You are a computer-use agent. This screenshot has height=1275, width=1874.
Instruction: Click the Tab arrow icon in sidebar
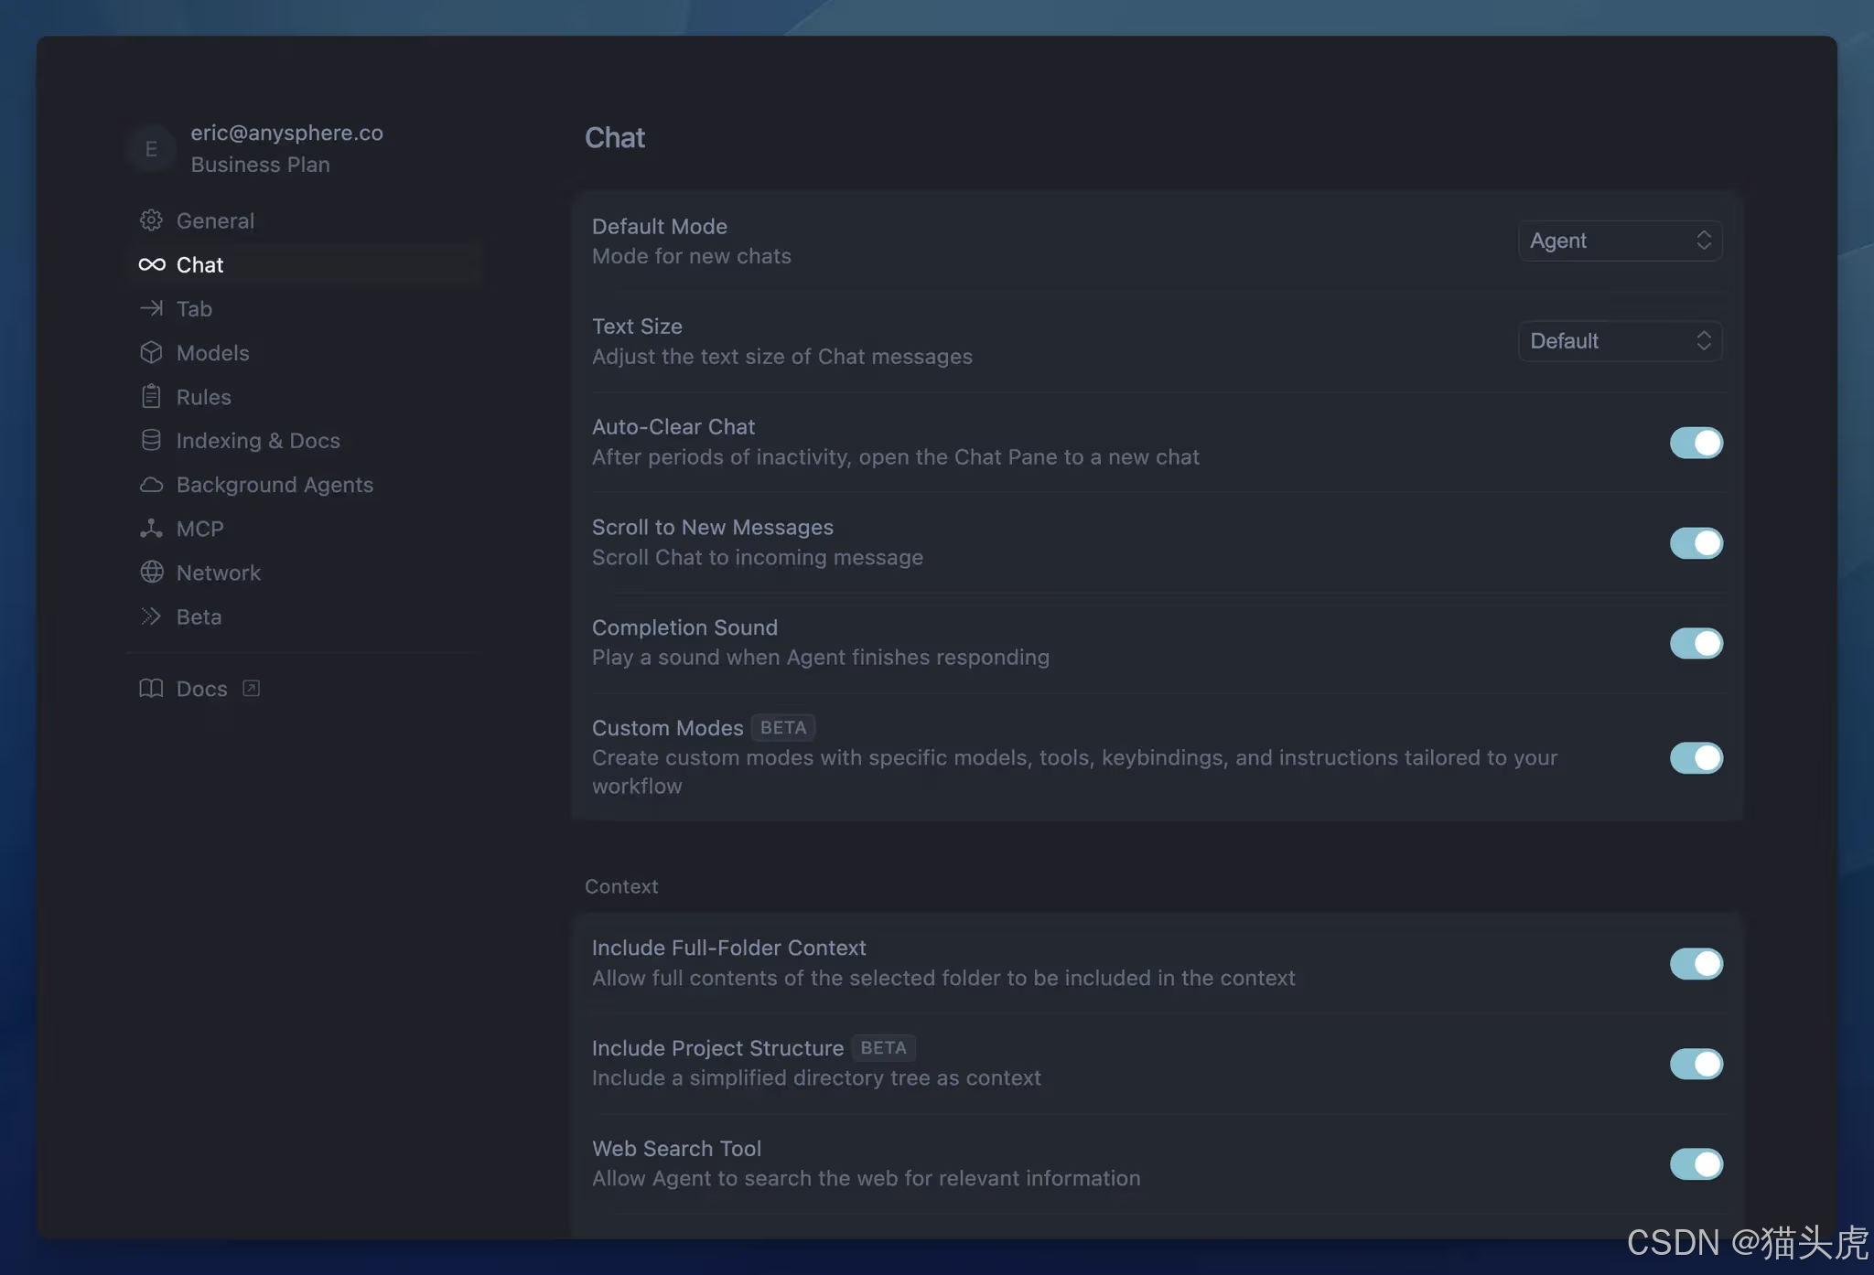(151, 308)
